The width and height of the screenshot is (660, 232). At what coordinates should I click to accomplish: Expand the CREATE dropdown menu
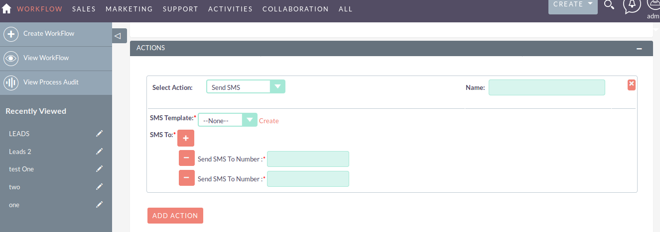573,5
